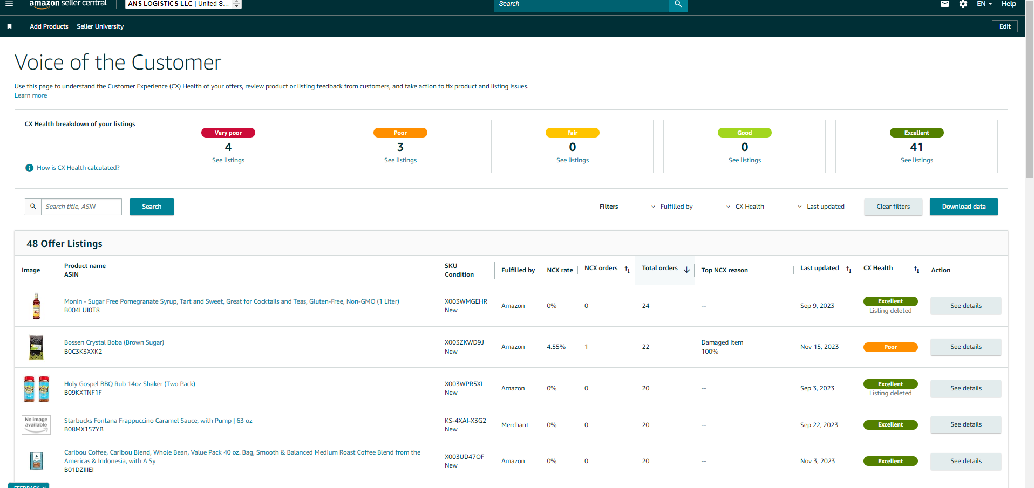Open the Help menu
The height and width of the screenshot is (488, 1034).
(1009, 4)
